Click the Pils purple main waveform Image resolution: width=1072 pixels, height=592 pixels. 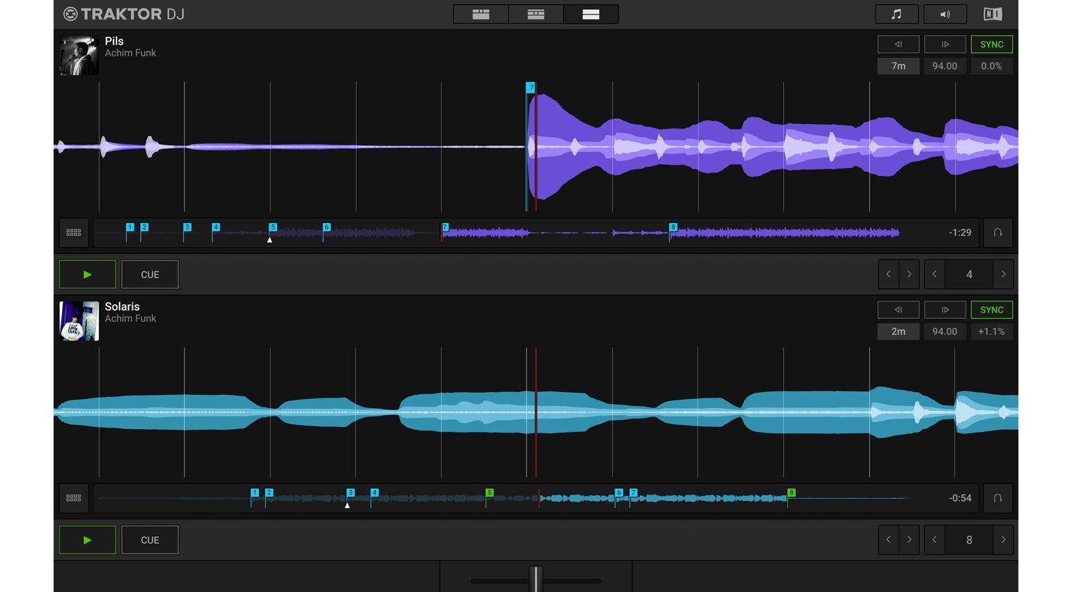536,147
